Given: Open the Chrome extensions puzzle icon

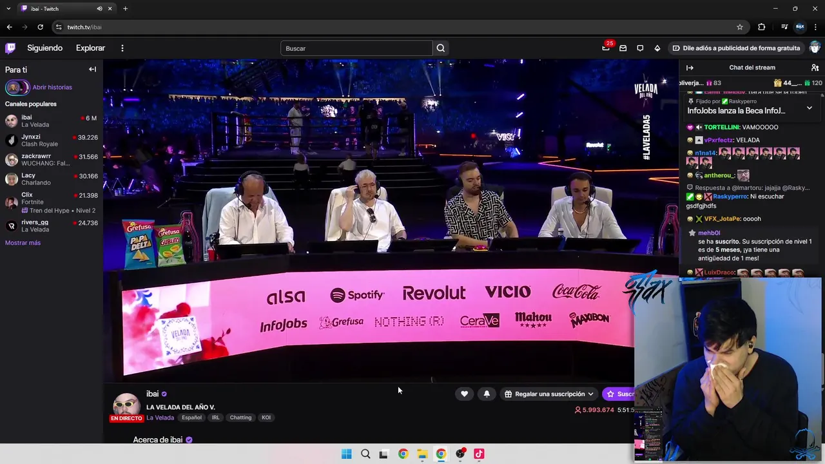Looking at the screenshot, I should [x=761, y=27].
